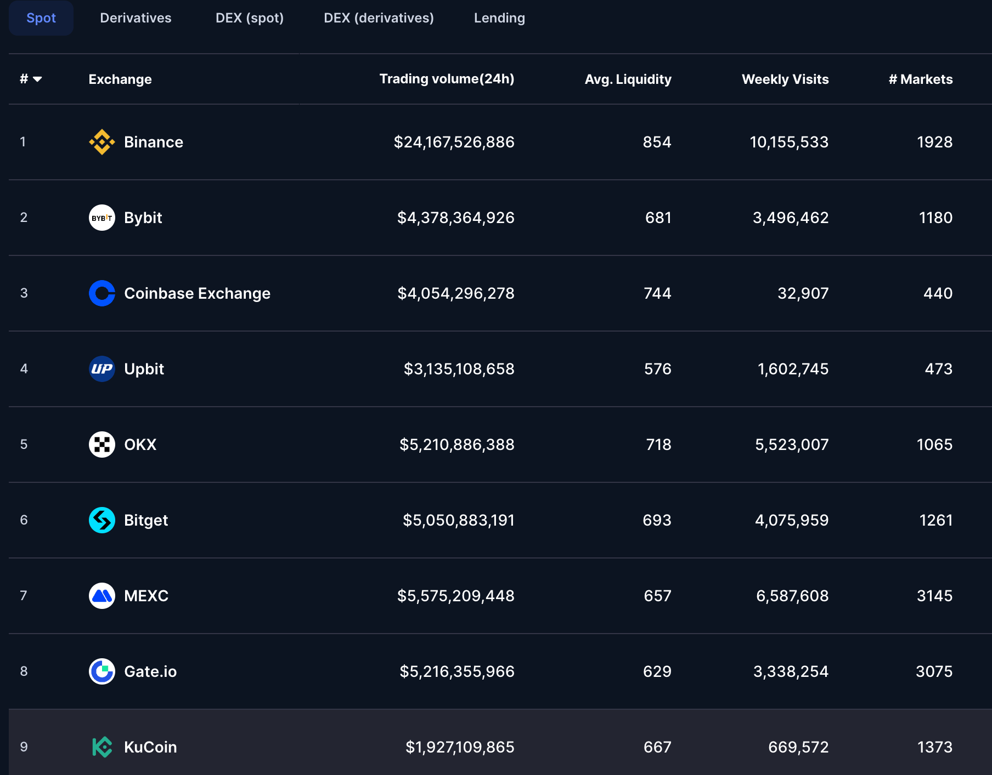
Task: Sort by Weekly Visits header
Action: (785, 79)
